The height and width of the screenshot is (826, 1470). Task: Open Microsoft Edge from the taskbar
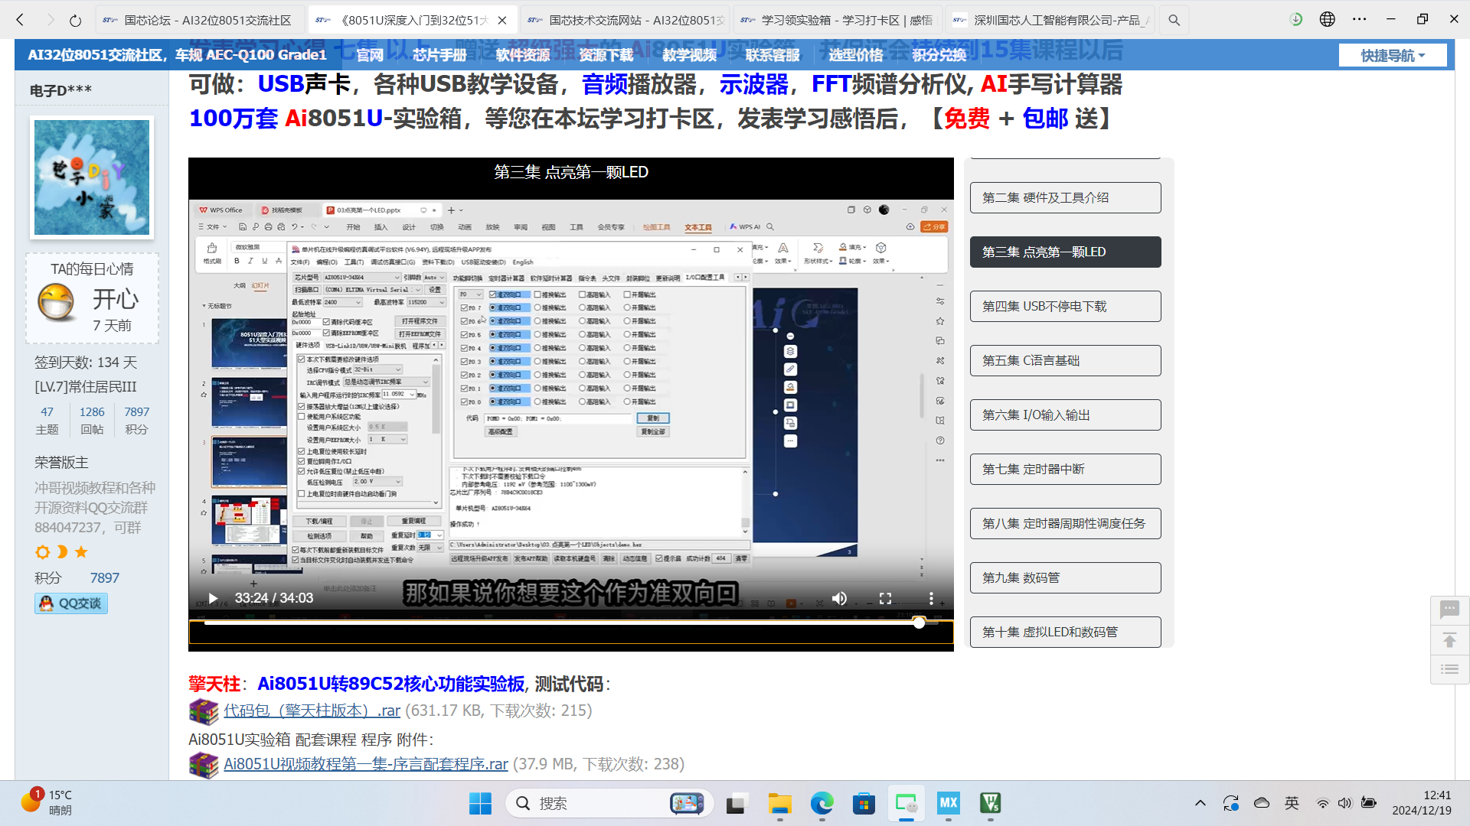click(x=822, y=803)
